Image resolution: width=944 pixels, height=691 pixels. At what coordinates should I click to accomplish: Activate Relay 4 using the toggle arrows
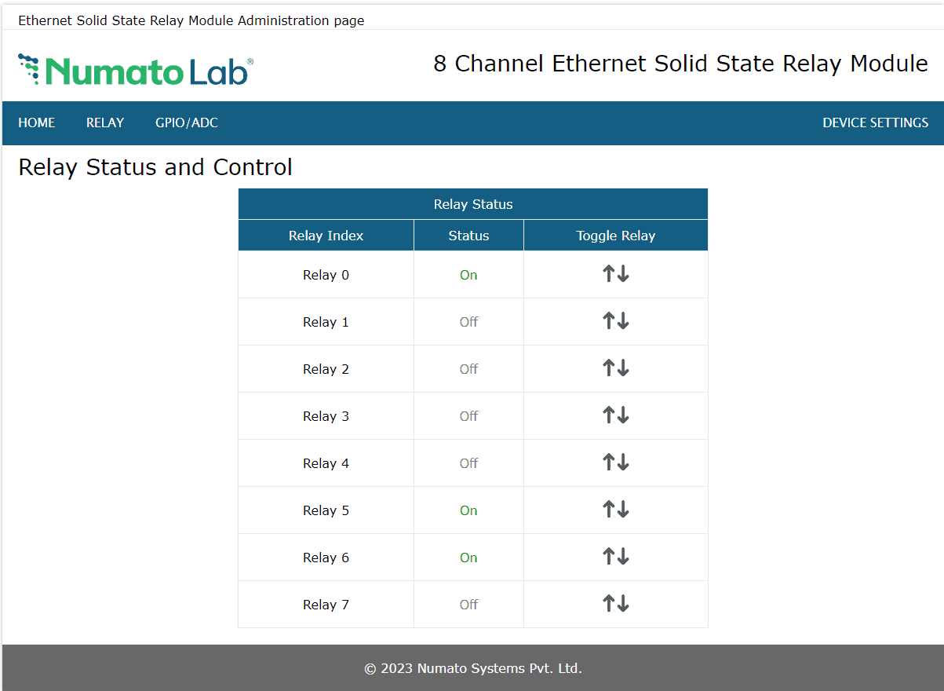[615, 462]
